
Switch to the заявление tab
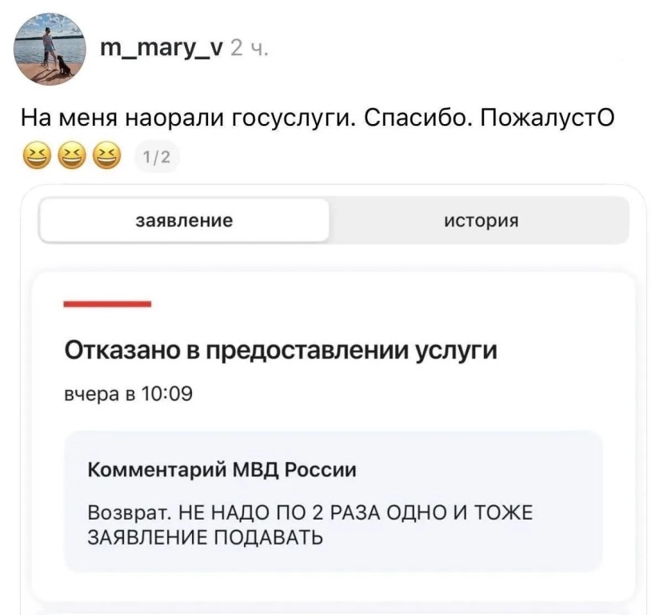pos(184,221)
